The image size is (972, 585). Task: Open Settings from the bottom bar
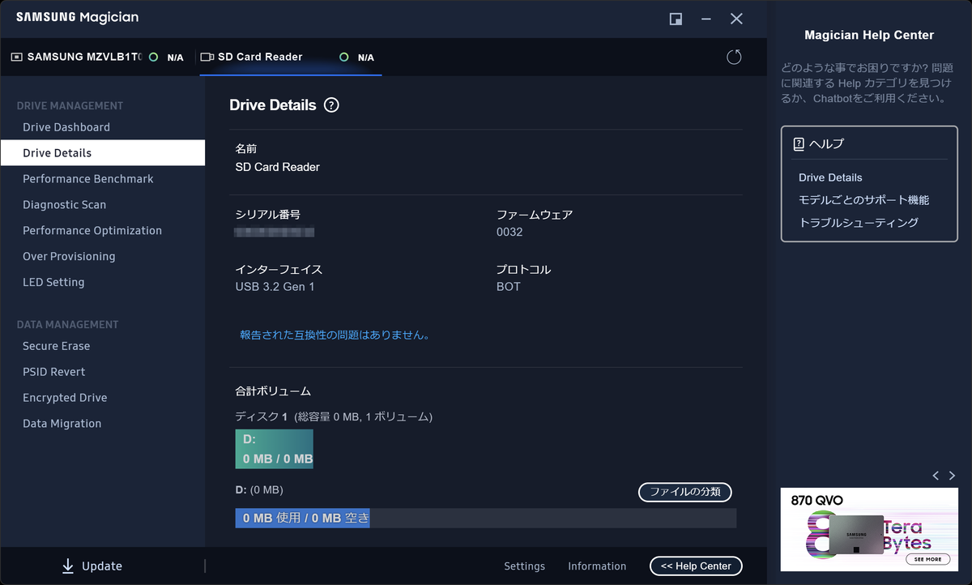point(524,566)
